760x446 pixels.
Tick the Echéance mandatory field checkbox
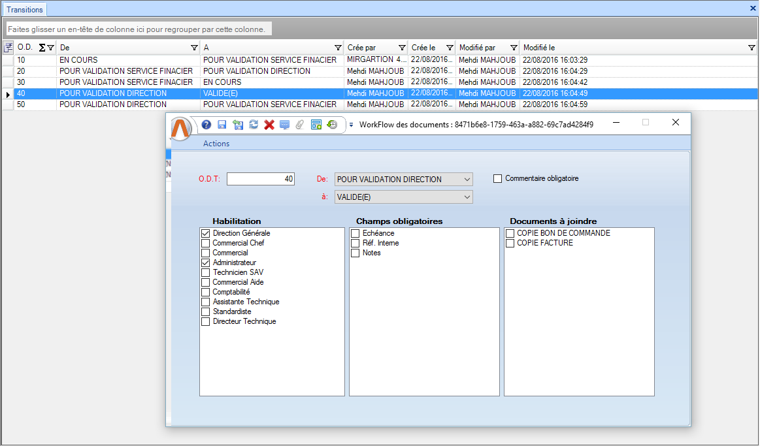click(355, 233)
